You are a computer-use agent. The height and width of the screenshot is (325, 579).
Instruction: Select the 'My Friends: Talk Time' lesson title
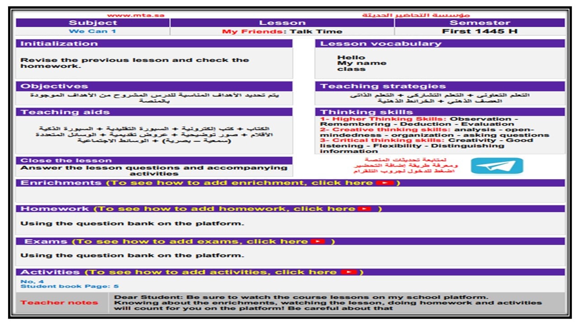(282, 32)
